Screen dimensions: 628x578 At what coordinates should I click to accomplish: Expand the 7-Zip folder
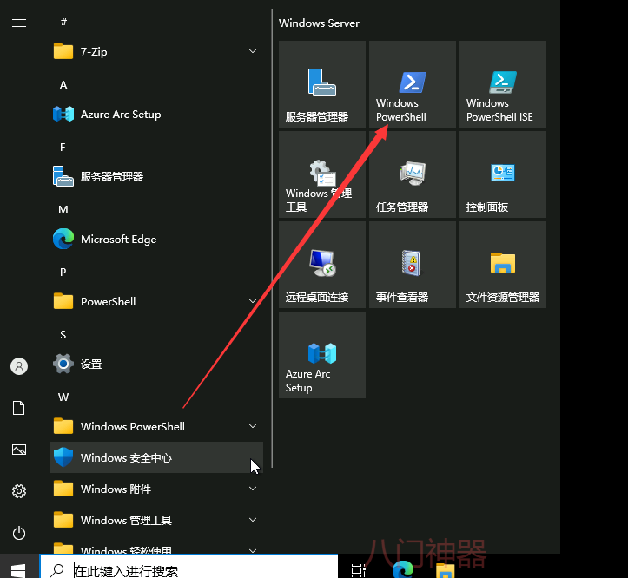tap(156, 51)
